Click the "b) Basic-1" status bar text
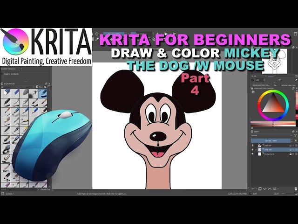The image size is (298, 224). [10, 194]
